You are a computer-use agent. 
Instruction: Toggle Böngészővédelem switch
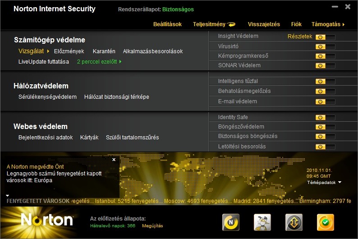(x=326, y=127)
